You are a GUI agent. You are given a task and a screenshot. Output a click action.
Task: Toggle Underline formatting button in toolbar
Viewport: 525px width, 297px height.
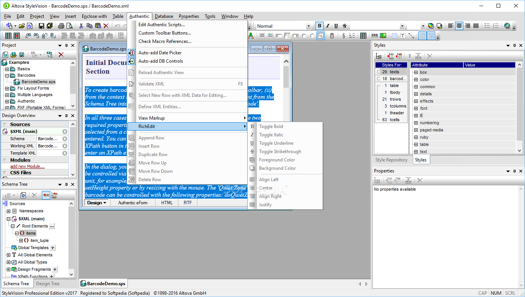tap(336, 26)
